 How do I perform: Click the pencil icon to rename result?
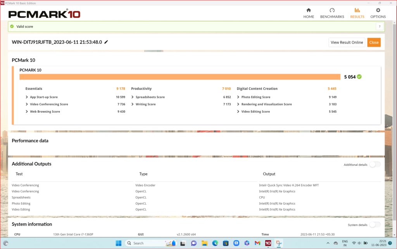[x=106, y=42]
